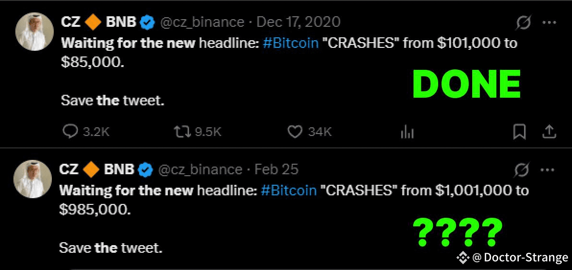Open the Dec 17, 2020 timestamp link
Screen dimensions: 572x270
point(298,22)
